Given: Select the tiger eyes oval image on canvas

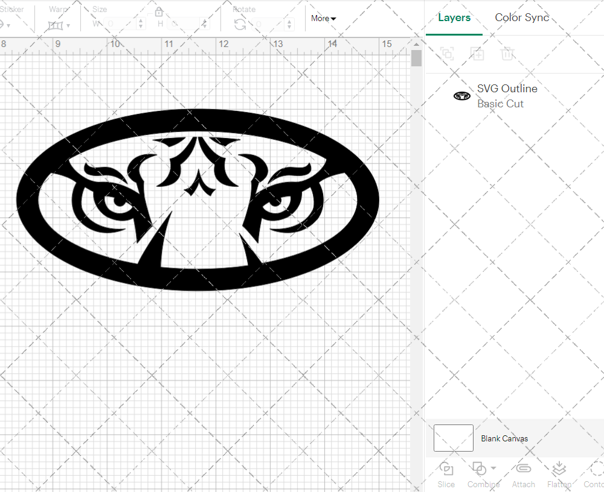Looking at the screenshot, I should tap(198, 200).
